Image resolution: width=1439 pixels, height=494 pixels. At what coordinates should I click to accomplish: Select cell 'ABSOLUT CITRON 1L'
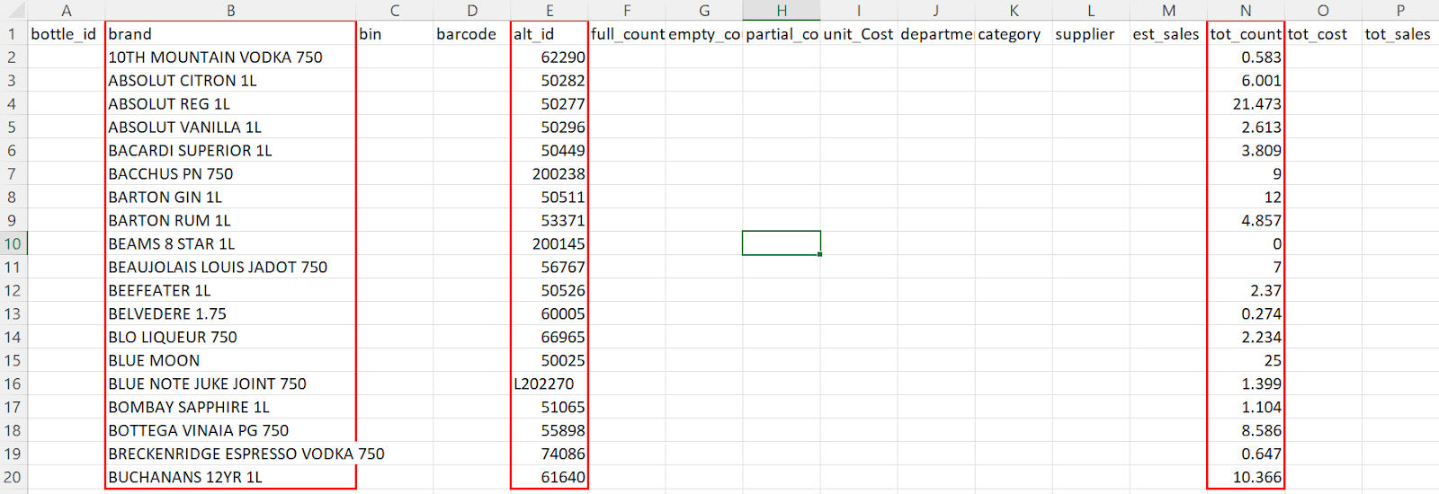230,80
